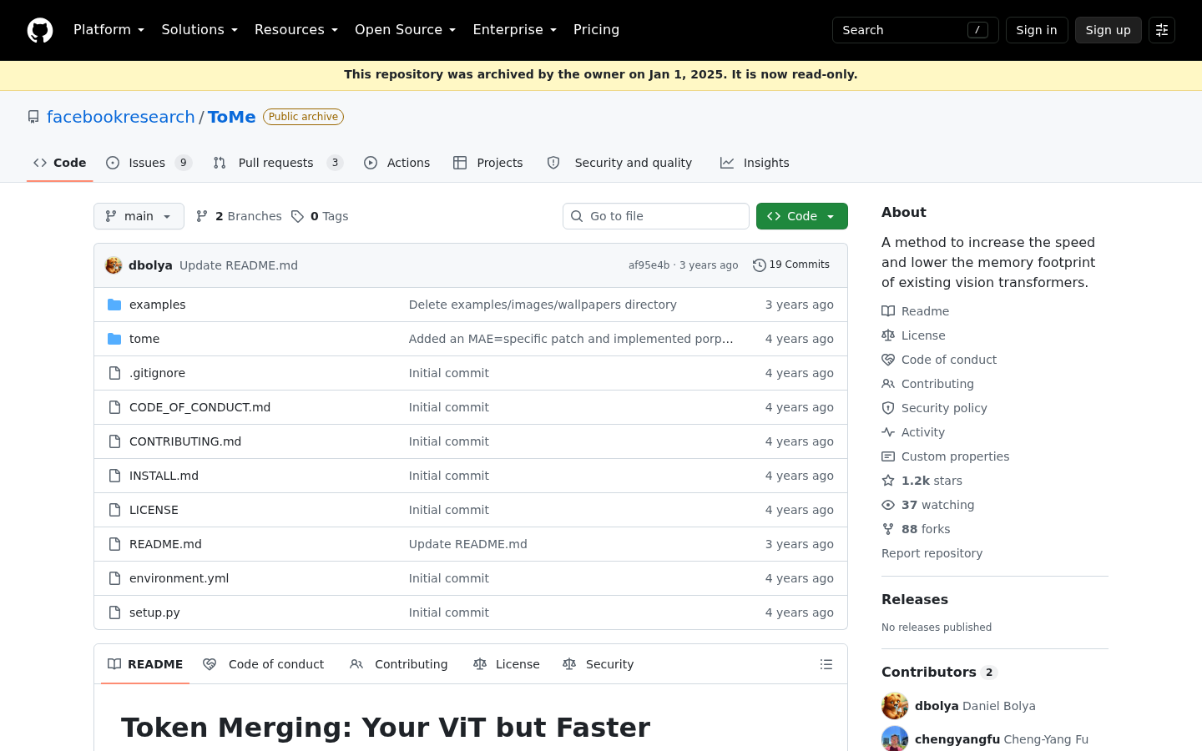This screenshot has height=751, width=1202.
Task: Switch to the Security and quality tab
Action: [x=619, y=163]
